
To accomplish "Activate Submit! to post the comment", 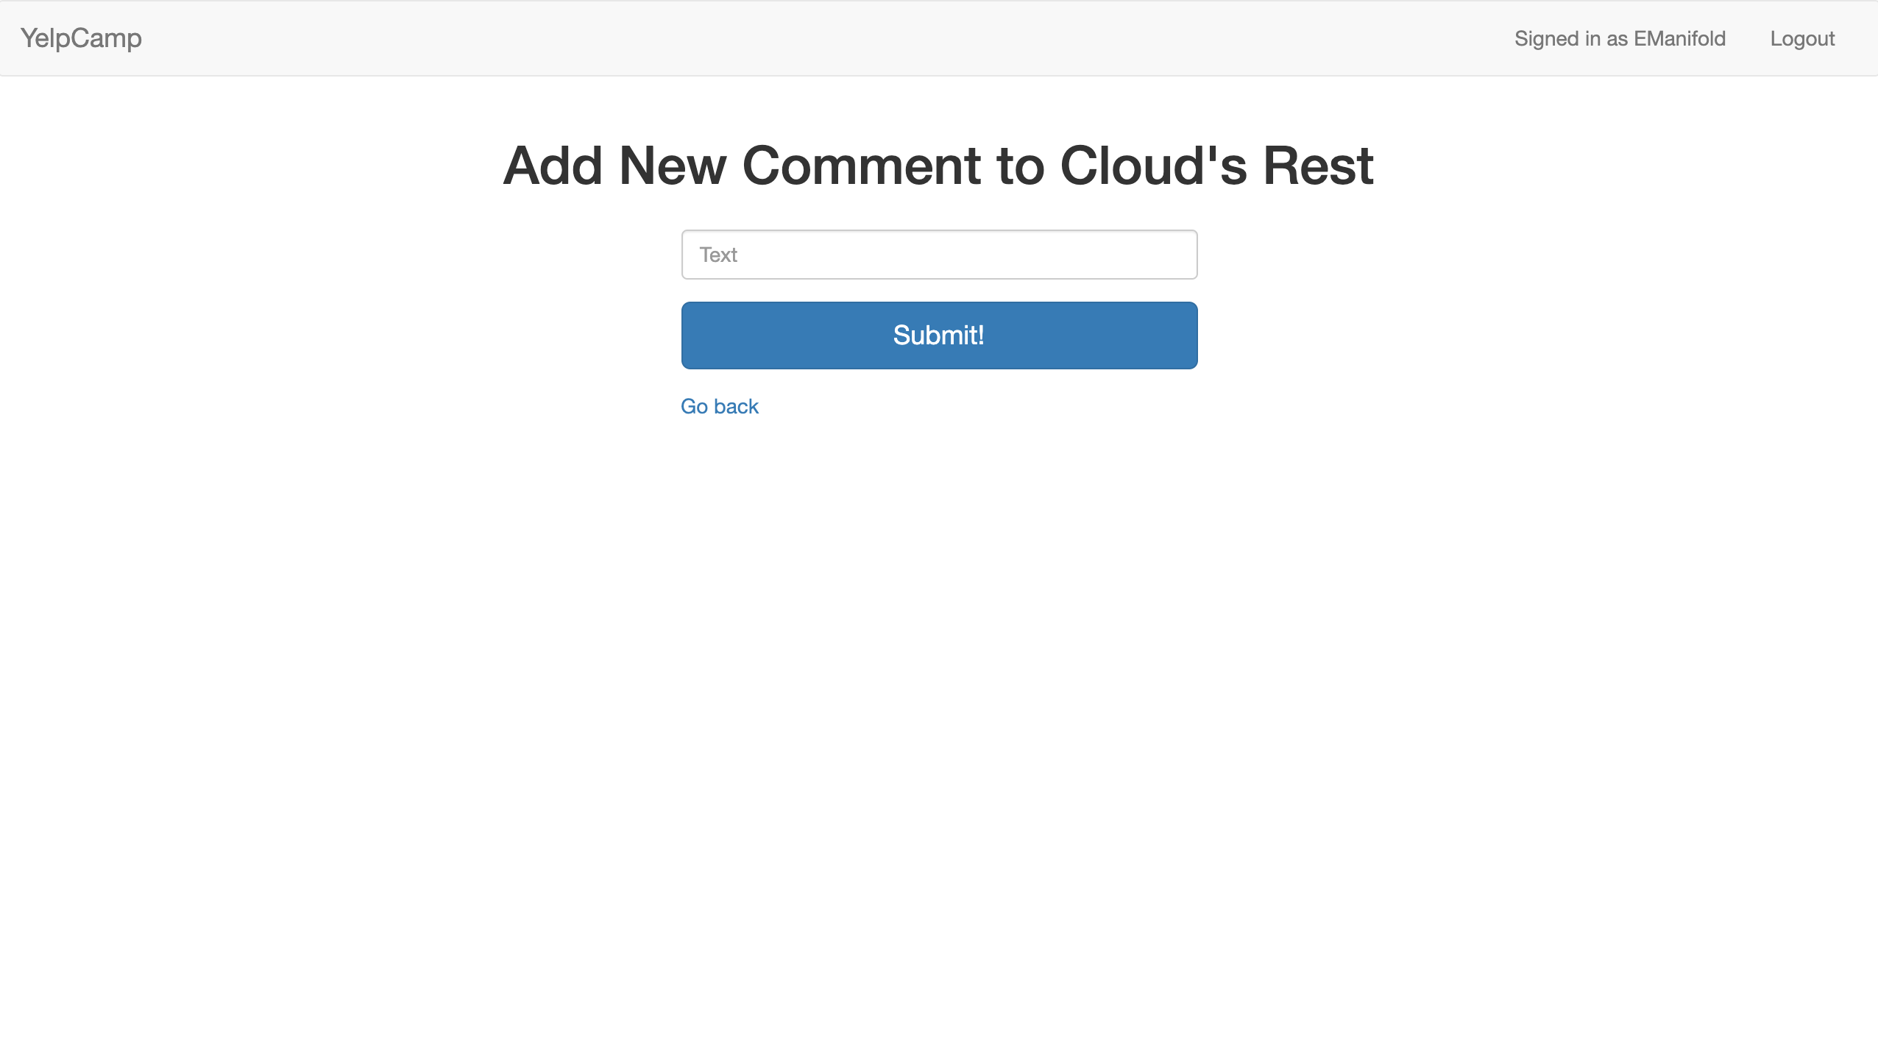I will (939, 335).
